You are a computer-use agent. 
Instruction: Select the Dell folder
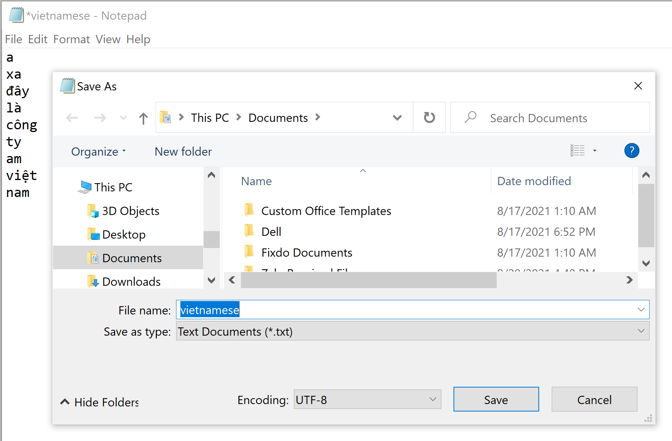(x=271, y=232)
